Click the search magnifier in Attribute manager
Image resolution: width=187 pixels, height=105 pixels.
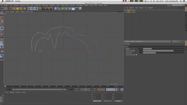(178, 41)
